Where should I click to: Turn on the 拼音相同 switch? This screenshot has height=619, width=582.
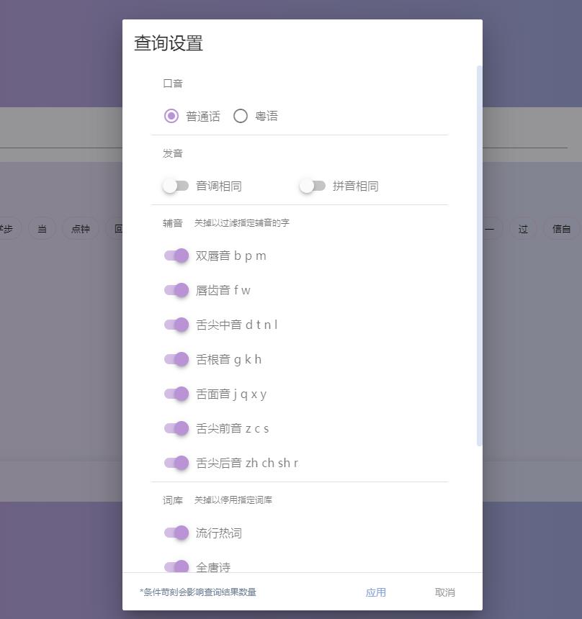[313, 186]
